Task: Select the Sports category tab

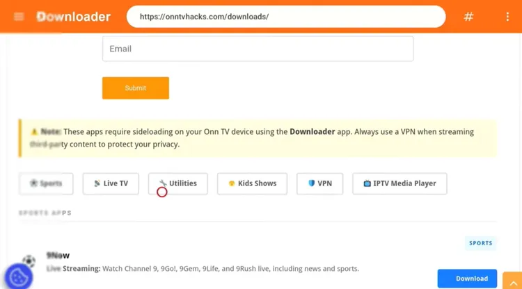Action: [46, 183]
